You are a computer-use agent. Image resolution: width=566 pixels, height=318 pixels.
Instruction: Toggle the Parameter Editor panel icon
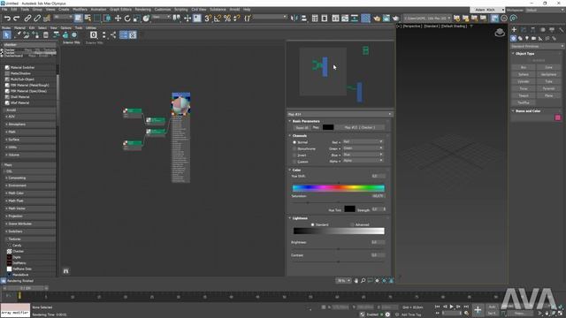tap(133, 35)
